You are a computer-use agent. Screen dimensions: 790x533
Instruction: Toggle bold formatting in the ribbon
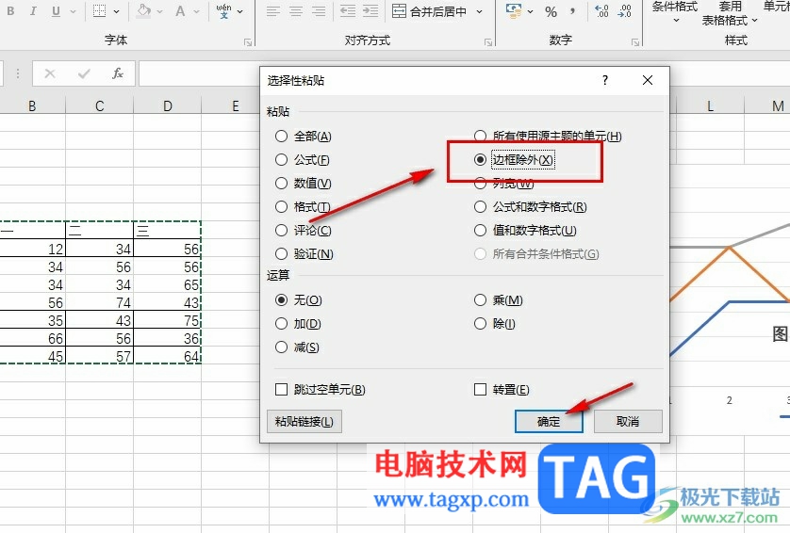coord(10,11)
